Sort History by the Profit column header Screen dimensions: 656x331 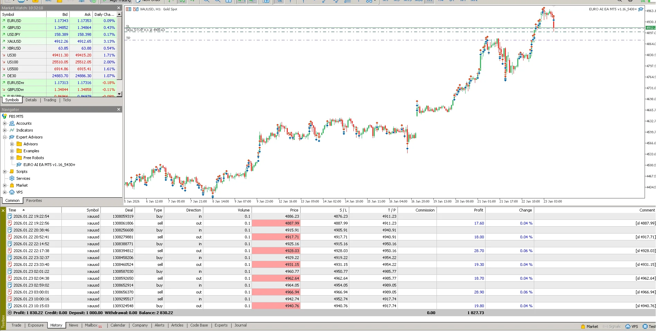[x=478, y=210]
